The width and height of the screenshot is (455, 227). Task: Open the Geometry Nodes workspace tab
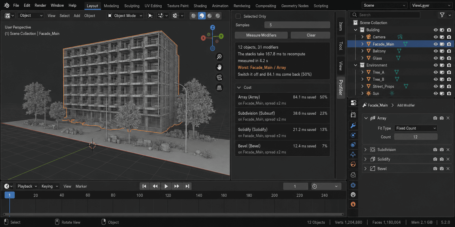[295, 6]
